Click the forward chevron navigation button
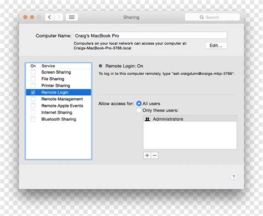This screenshot has width=263, height=216. (59, 17)
